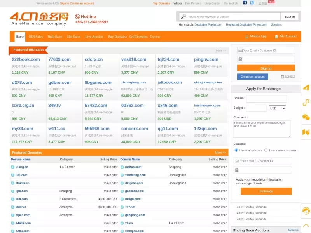Open the WeChat icon in right sidebar
Viewport: 311px width, 233px height.
[306, 117]
